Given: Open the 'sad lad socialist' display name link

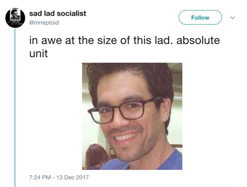Looking at the screenshot, I should [58, 13].
